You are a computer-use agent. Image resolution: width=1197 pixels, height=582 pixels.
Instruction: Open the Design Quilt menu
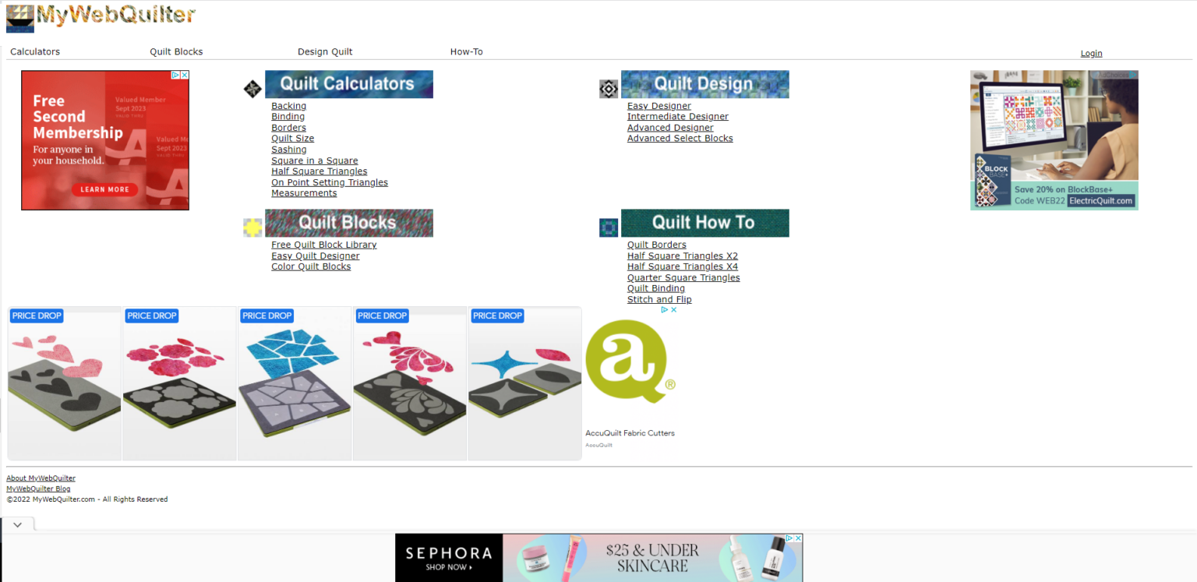coord(325,51)
